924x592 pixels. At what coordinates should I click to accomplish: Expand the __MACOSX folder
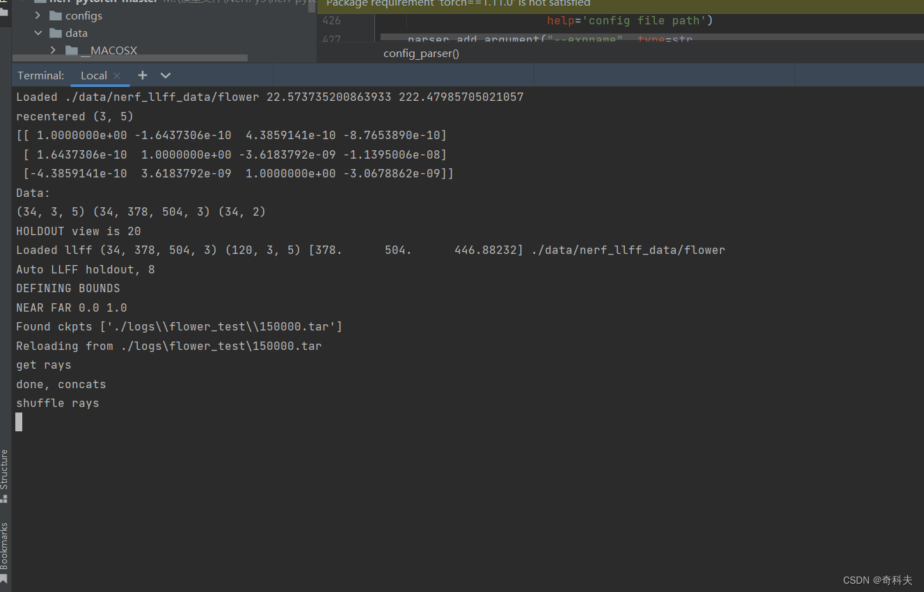pos(54,50)
